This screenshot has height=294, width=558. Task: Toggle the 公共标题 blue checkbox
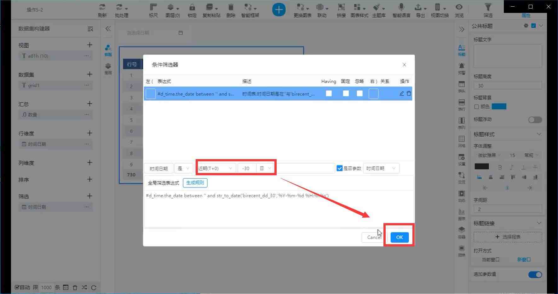[533, 26]
